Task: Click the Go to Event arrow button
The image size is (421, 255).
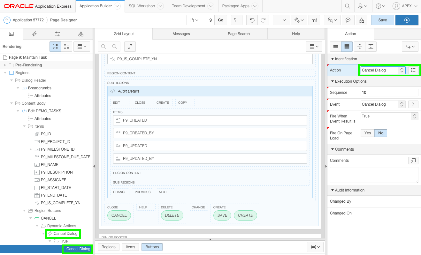Action: pyautogui.click(x=413, y=104)
